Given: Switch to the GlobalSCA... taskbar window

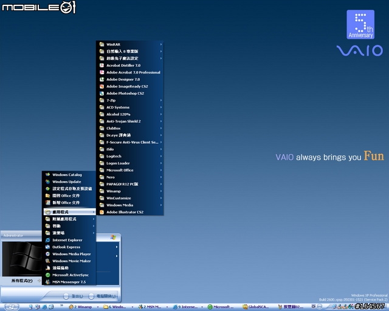Looking at the screenshot, I should (x=255, y=307).
